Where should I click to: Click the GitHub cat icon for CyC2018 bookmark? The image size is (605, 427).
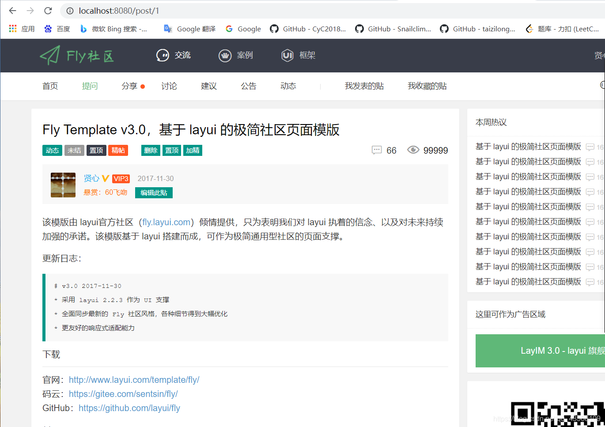pyautogui.click(x=275, y=29)
